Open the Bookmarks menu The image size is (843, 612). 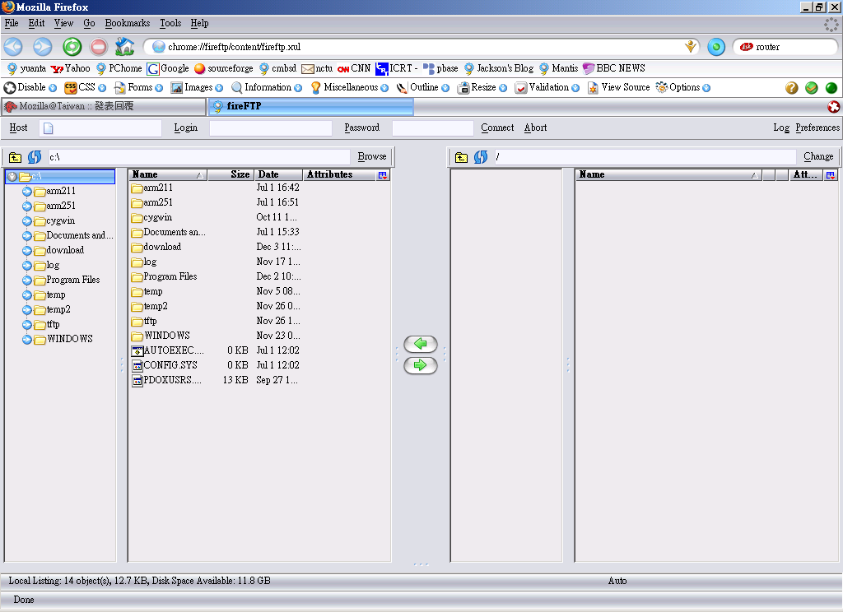click(x=127, y=24)
